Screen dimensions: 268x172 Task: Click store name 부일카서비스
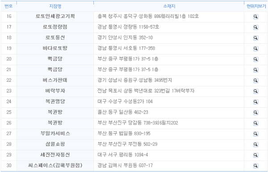(x=55, y=134)
